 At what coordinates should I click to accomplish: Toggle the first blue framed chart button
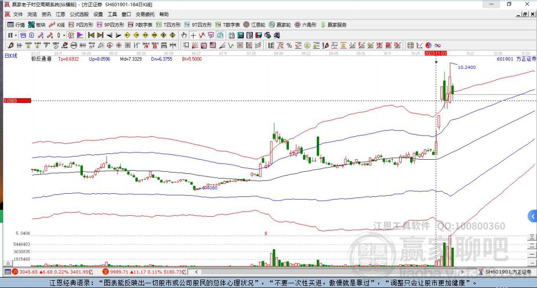(23, 35)
